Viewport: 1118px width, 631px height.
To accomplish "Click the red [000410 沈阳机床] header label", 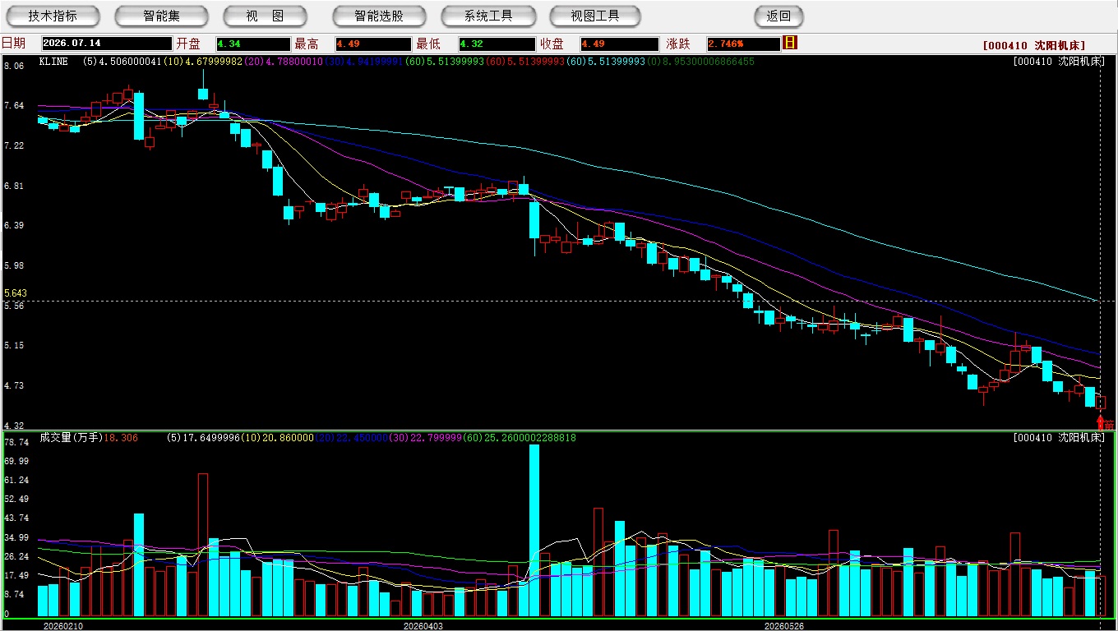I will (x=1034, y=46).
